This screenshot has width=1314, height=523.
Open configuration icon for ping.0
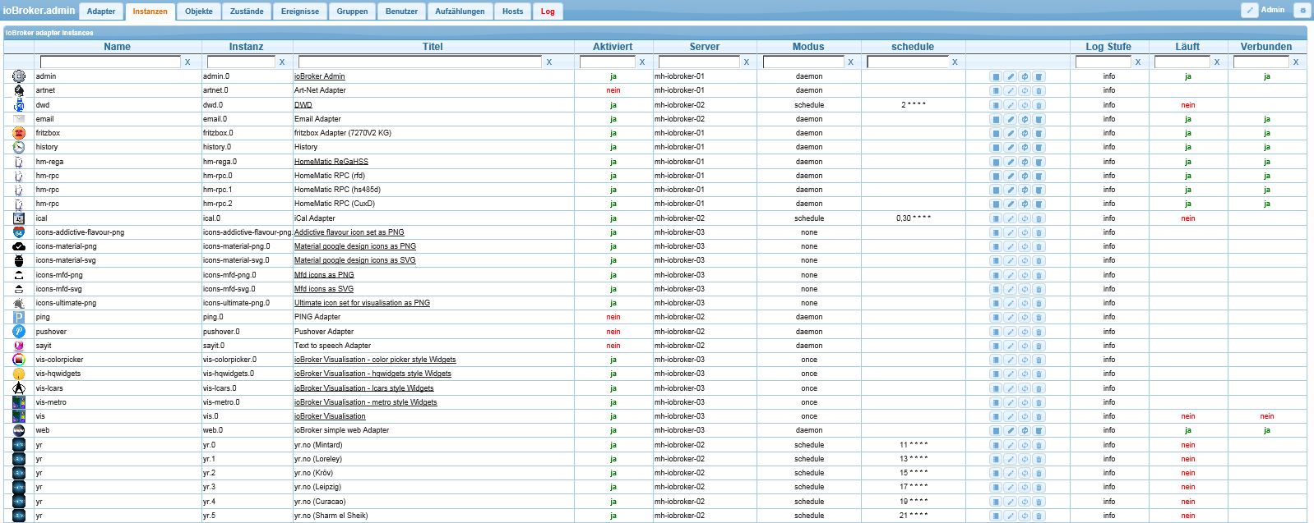click(x=996, y=317)
